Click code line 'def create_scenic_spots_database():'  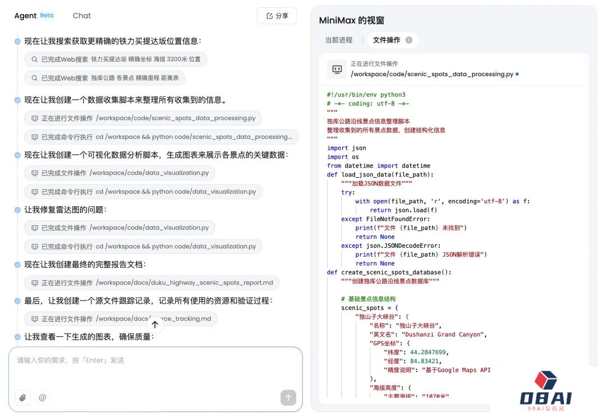pyautogui.click(x=389, y=272)
